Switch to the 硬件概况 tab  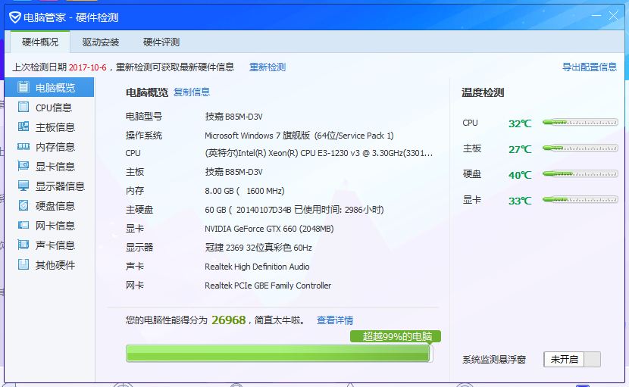[x=40, y=42]
